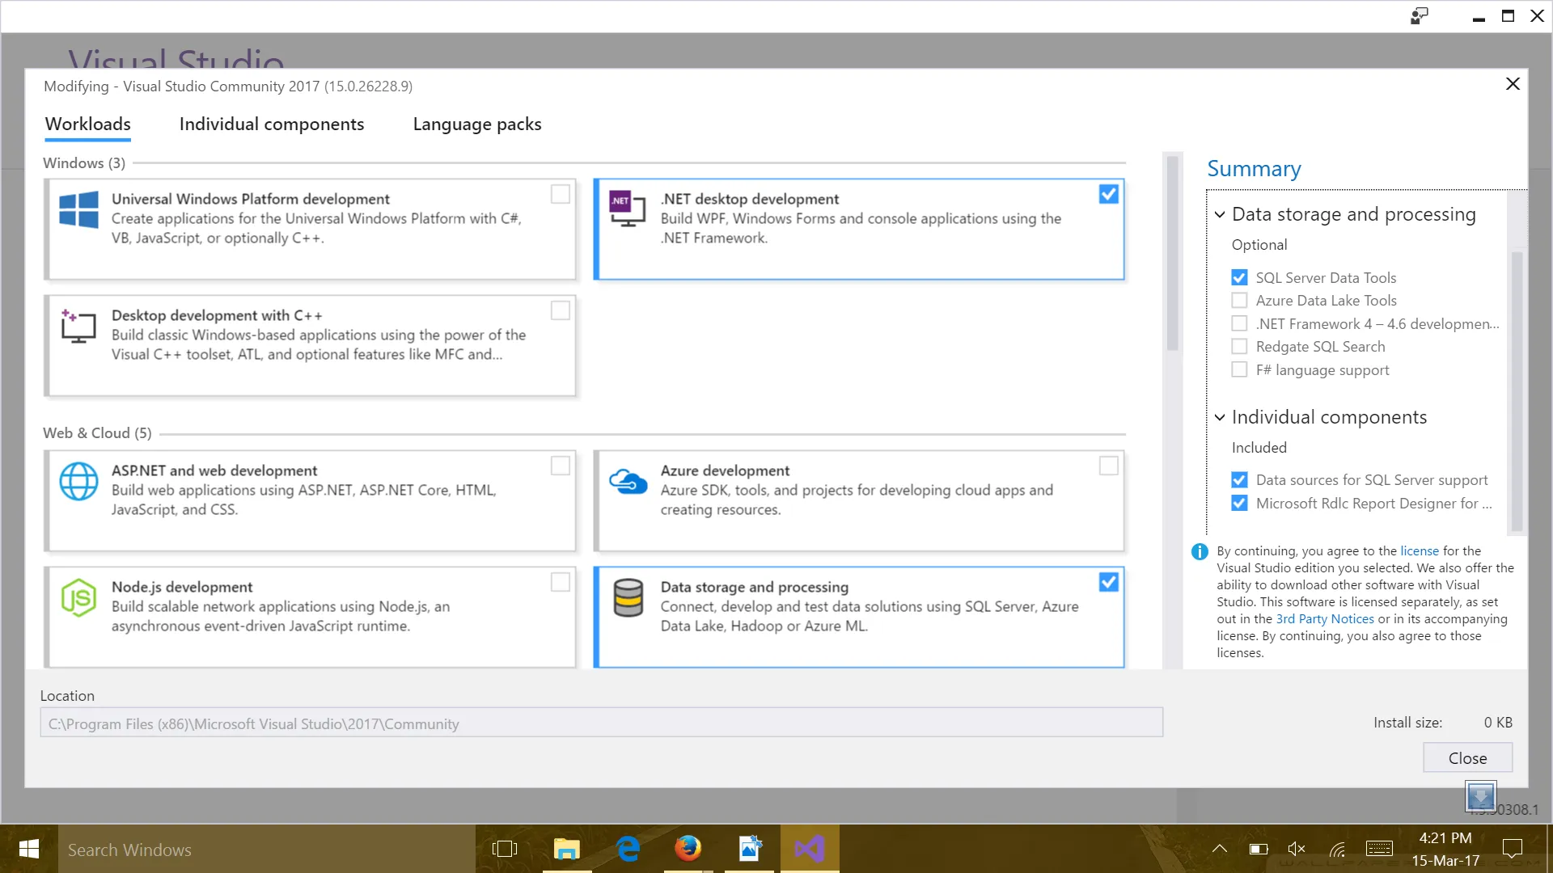1553x873 pixels.
Task: Click the Desktop development with C++ icon
Action: [x=79, y=327]
